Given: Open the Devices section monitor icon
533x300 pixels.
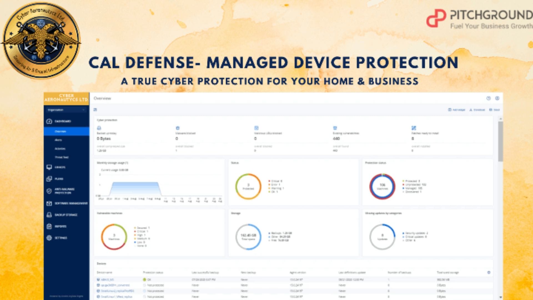Looking at the screenshot, I should (49, 167).
